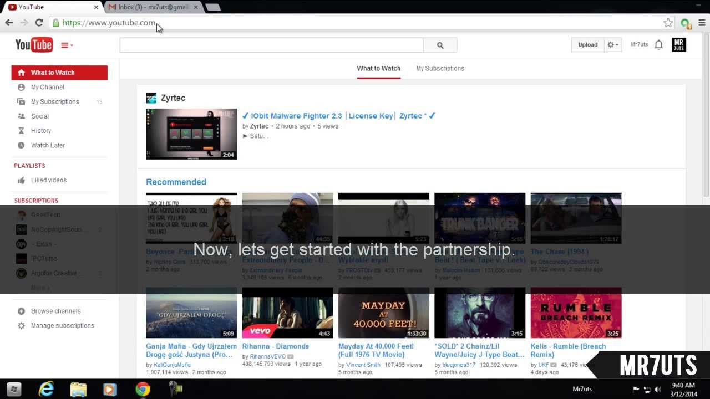Image resolution: width=710 pixels, height=399 pixels.
Task: Click the green extension icon in toolbar
Action: click(x=686, y=23)
